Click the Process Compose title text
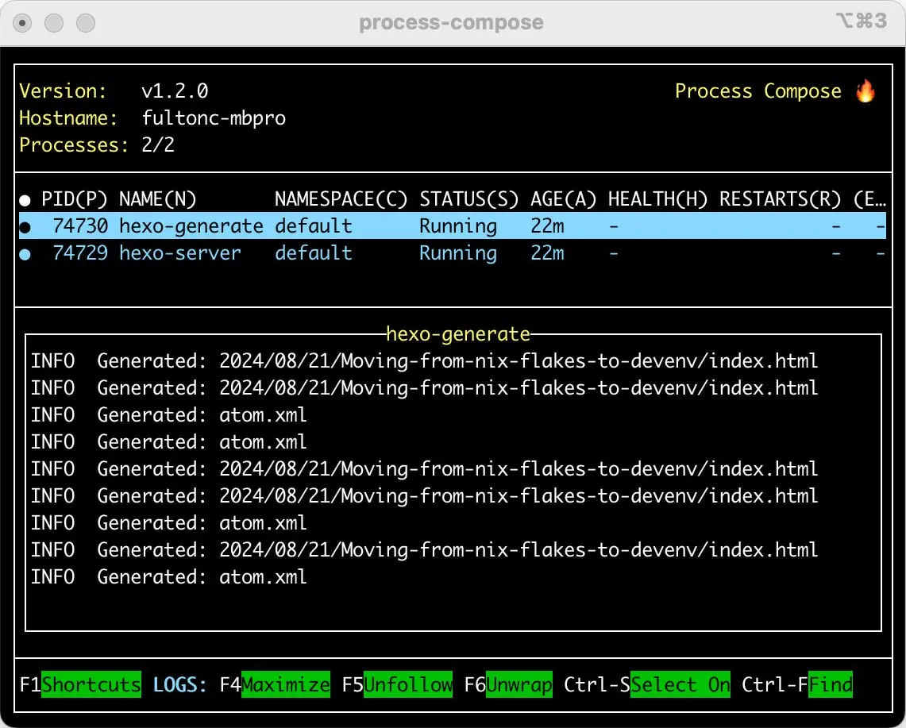 tap(758, 91)
